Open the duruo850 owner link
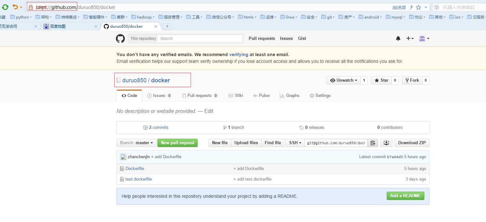This screenshot has width=486, height=222. (x=134, y=80)
